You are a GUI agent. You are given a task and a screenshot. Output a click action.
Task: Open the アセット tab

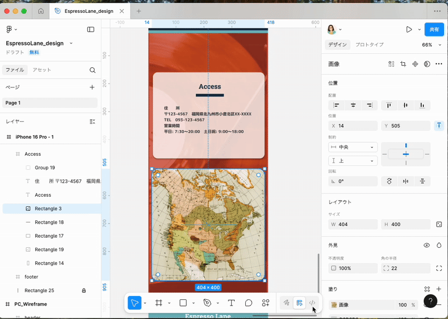pos(41,70)
